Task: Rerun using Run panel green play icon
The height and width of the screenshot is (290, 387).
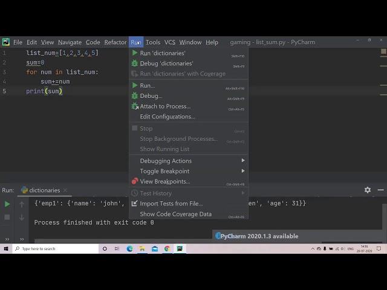Action: [7, 204]
